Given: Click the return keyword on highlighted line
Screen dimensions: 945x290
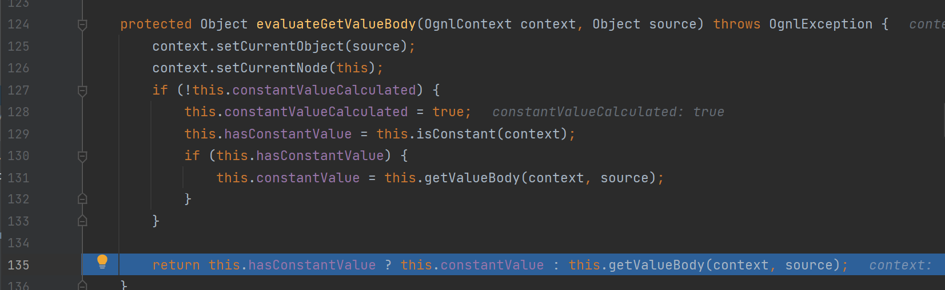Looking at the screenshot, I should (176, 266).
